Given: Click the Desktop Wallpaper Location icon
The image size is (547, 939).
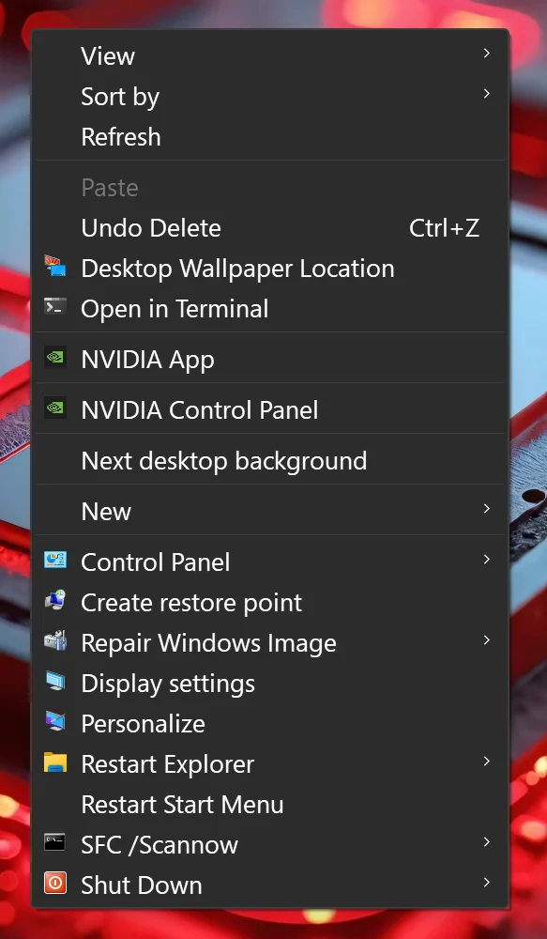Looking at the screenshot, I should point(55,267).
